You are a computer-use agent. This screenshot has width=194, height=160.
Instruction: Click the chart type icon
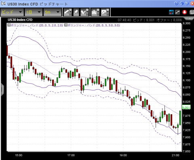(104, 12)
